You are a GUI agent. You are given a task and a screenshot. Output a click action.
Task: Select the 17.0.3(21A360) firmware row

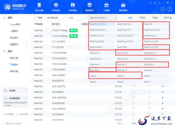60,53
